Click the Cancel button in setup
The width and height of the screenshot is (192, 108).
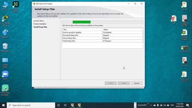click(x=136, y=83)
